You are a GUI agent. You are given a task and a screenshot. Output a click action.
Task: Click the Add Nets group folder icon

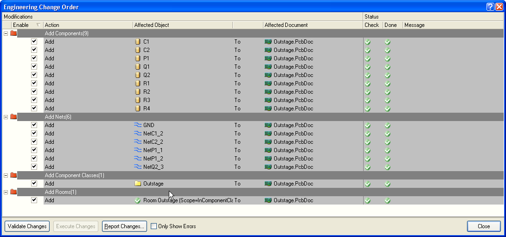13,117
